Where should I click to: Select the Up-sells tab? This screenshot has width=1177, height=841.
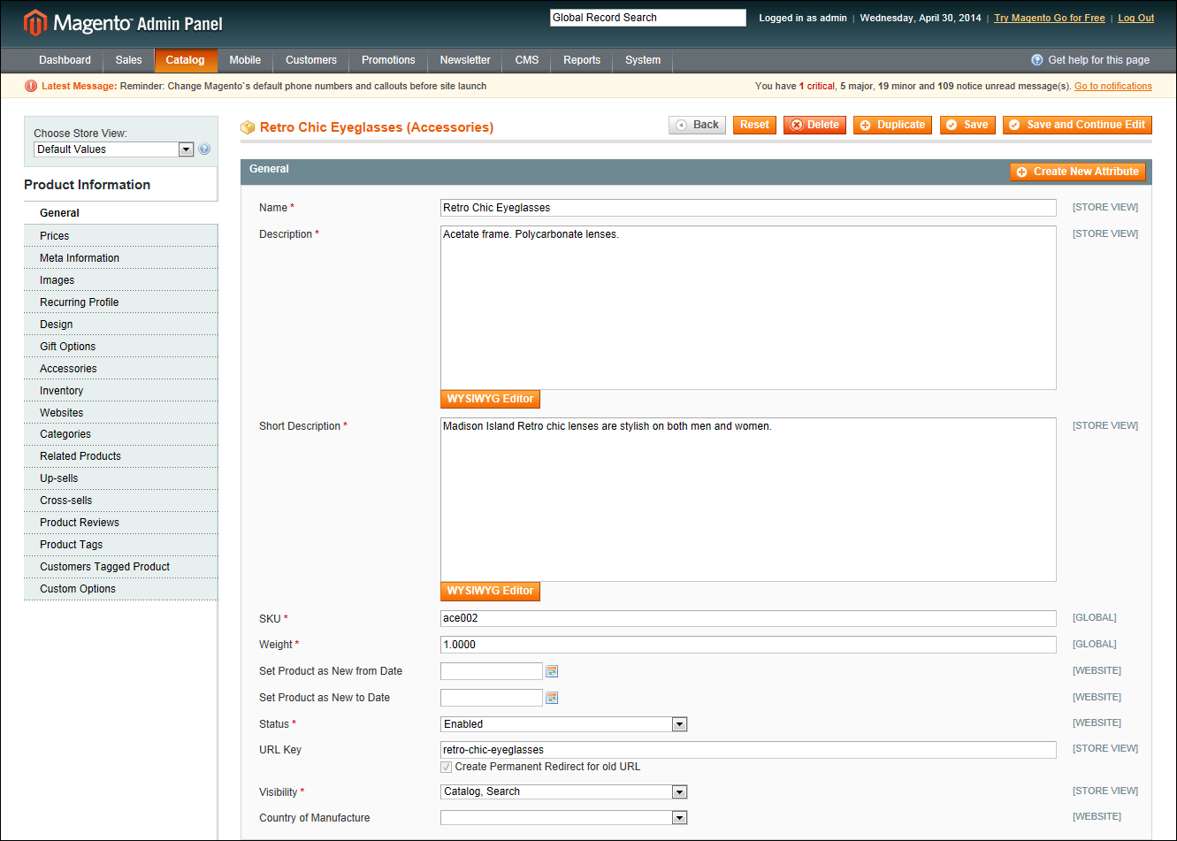click(x=121, y=478)
